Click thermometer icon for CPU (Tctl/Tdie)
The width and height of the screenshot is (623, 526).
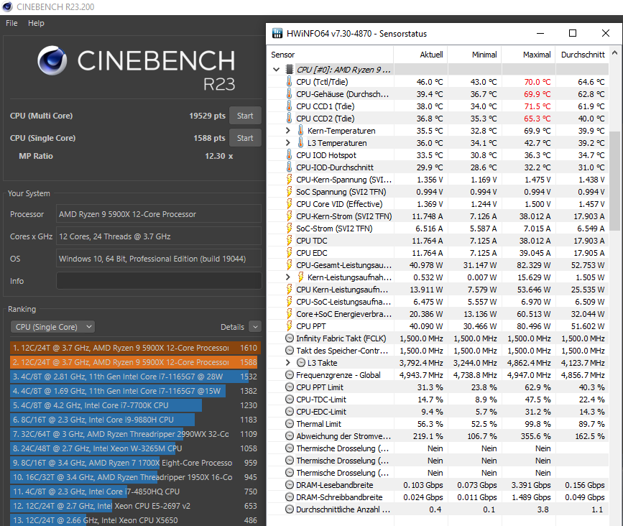pos(290,82)
